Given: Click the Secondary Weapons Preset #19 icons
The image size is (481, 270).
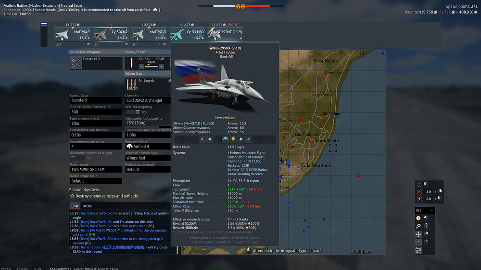Looking at the screenshot, I should point(76,63).
